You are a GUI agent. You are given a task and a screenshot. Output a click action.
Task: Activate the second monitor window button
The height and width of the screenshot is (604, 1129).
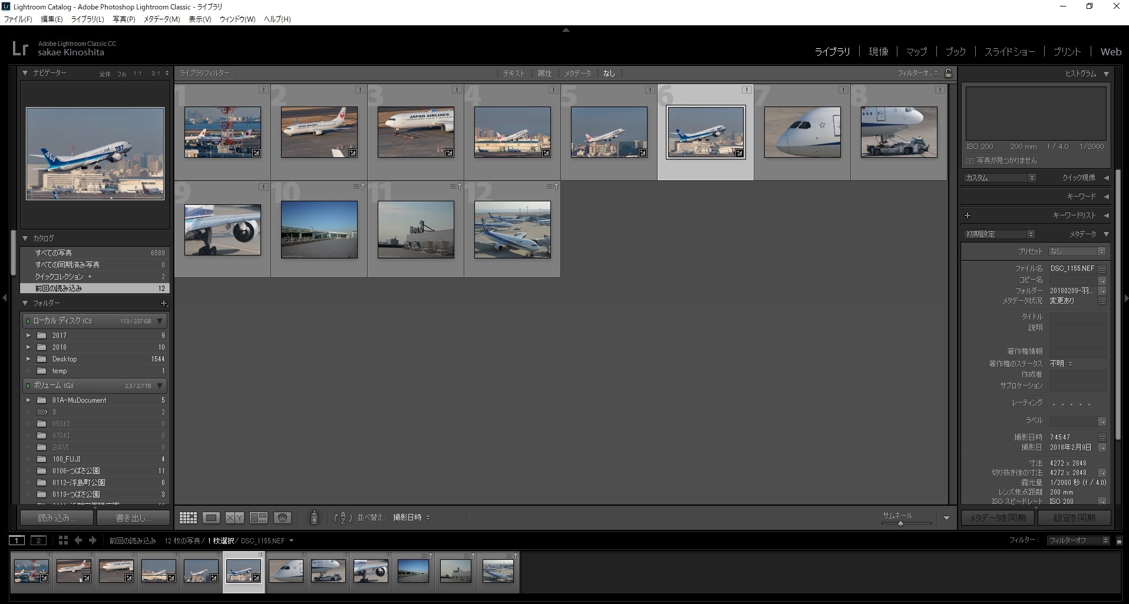[x=38, y=540]
